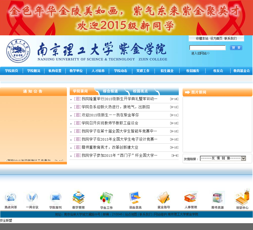Click the 搜索 search button
Screen dimensions: 253x230
pos(236,47)
